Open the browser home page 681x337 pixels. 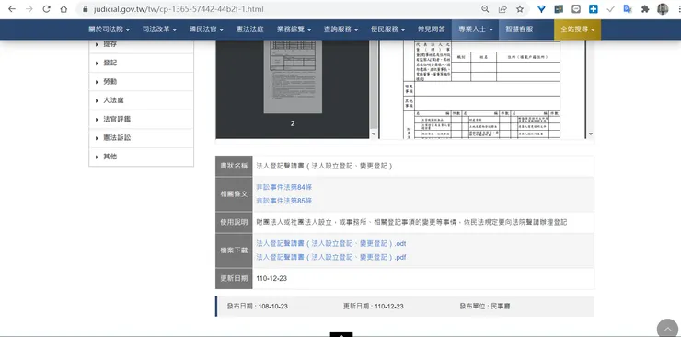[63, 9]
